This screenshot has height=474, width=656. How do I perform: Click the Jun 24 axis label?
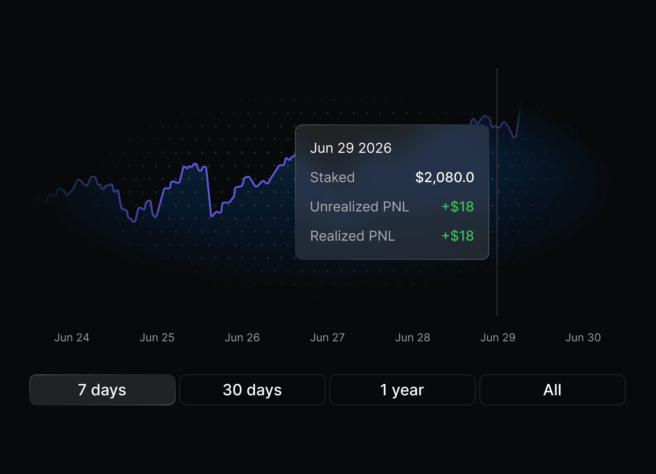click(x=72, y=338)
